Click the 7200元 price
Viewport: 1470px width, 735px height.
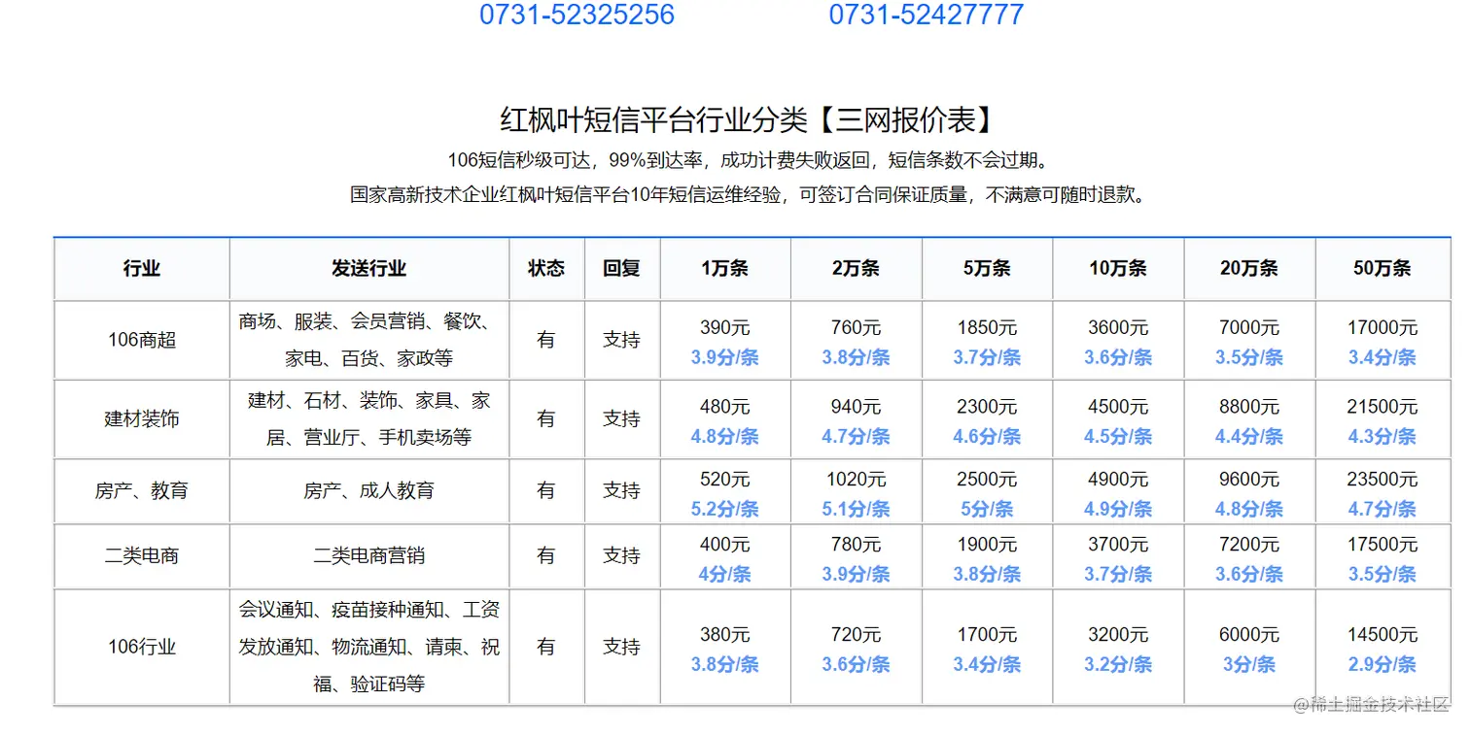(x=1249, y=545)
